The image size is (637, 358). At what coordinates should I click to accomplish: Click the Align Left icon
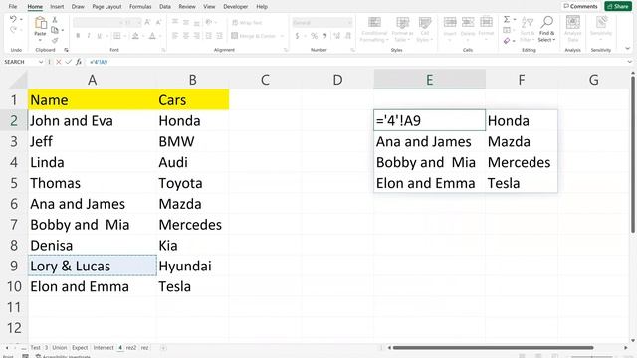pyautogui.click(x=175, y=36)
